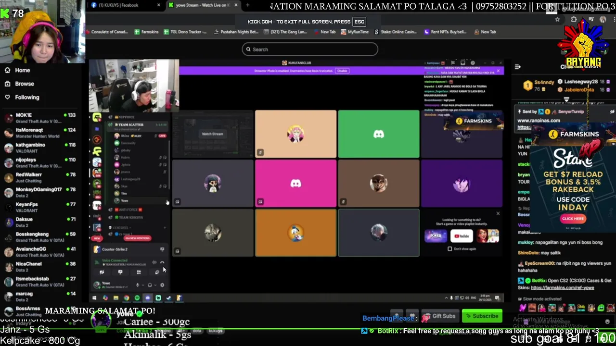Close the Streamer Mode banner
The width and height of the screenshot is (616, 346).
498,71
